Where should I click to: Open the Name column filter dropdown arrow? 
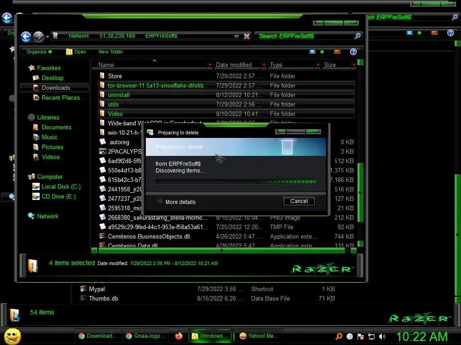click(210, 65)
